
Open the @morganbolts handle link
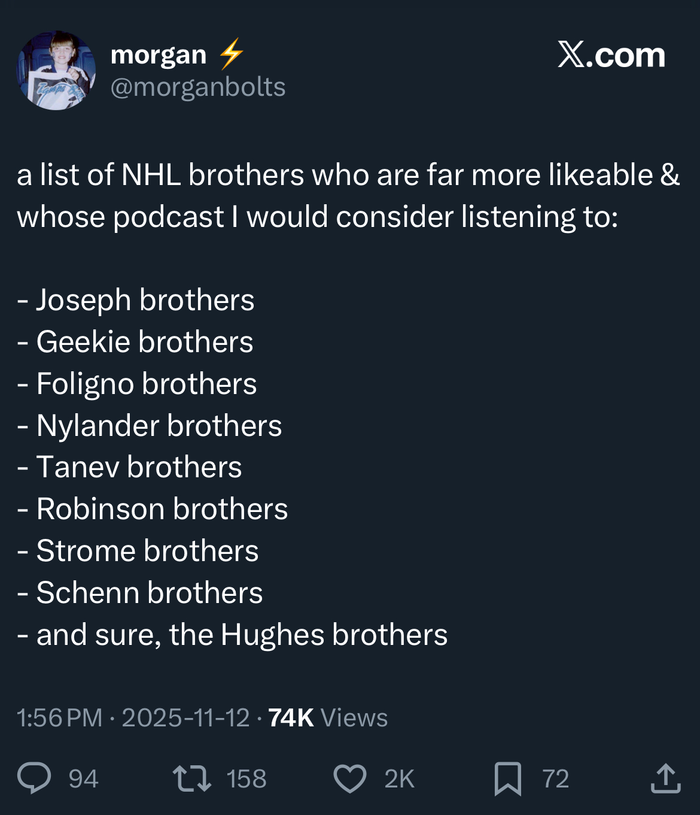click(x=198, y=87)
